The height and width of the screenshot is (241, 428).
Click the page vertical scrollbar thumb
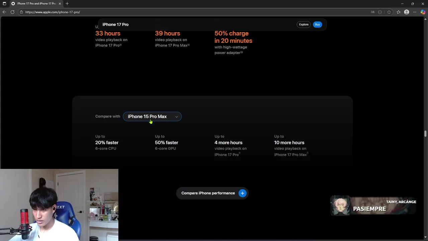(x=425, y=134)
